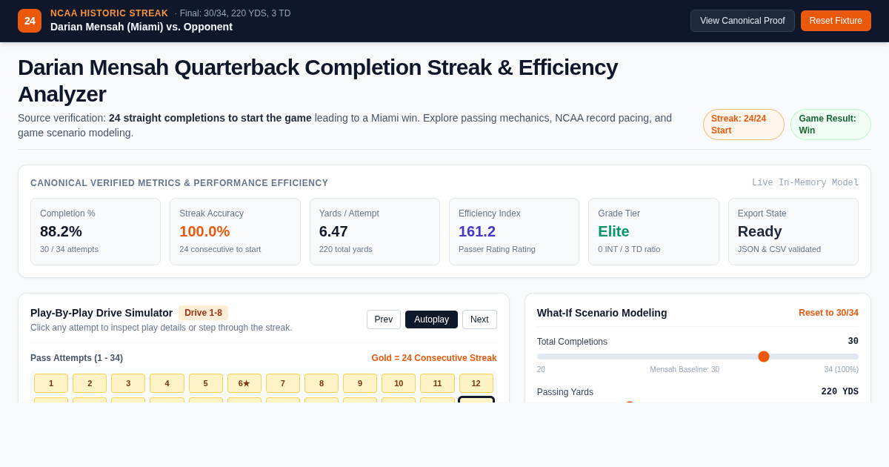The image size is (889, 467).
Task: Click the orange 24 logo badge
Action: 30,21
